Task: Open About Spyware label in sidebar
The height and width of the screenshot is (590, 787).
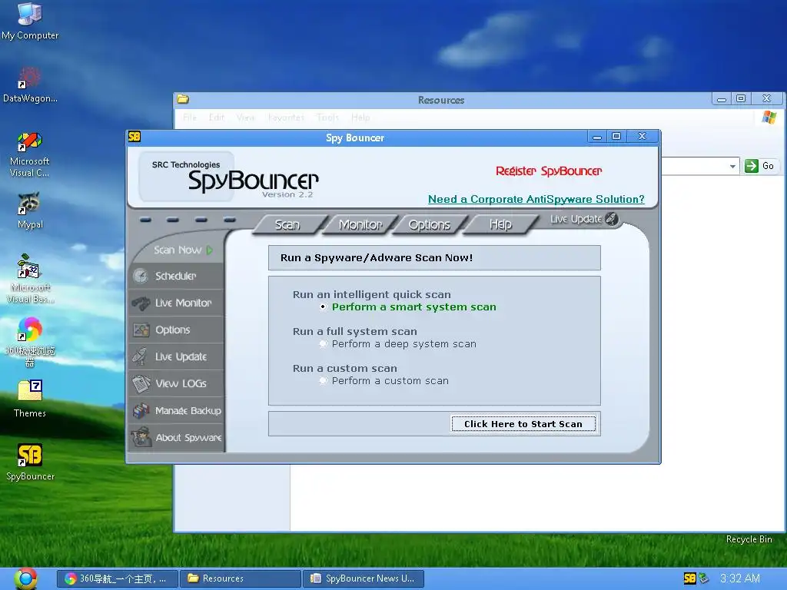Action: (x=189, y=437)
